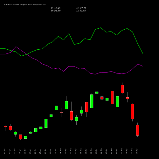Viewport: 159px width, 159px height.
Task: Select the high value H: 27.15
Action: tap(81, 8)
